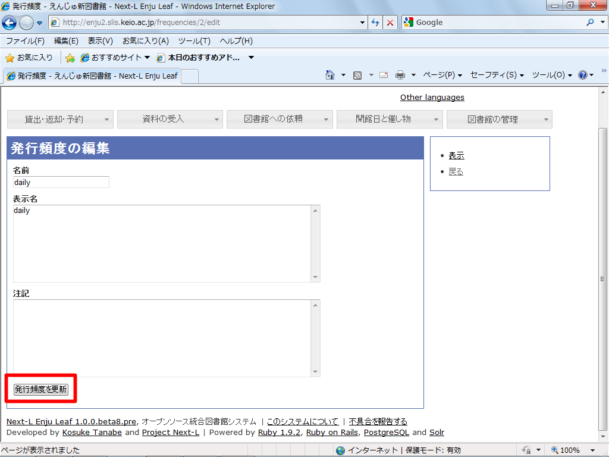The image size is (609, 457).
Task: Open the ページ(P) command menu
Action: pos(442,75)
